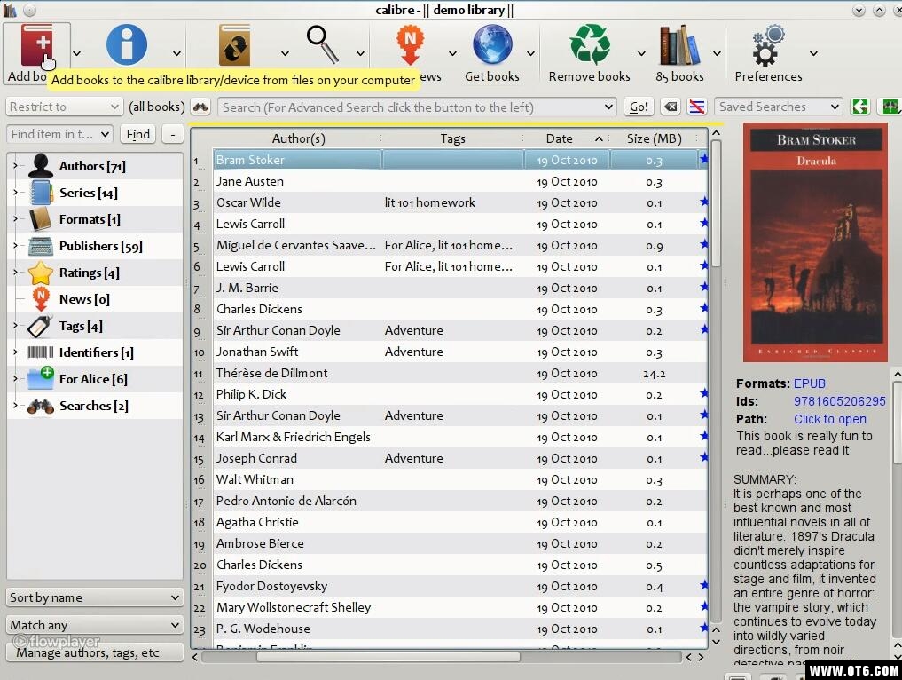The image size is (902, 680).
Task: Click the green plus save search icon
Action: tap(890, 107)
